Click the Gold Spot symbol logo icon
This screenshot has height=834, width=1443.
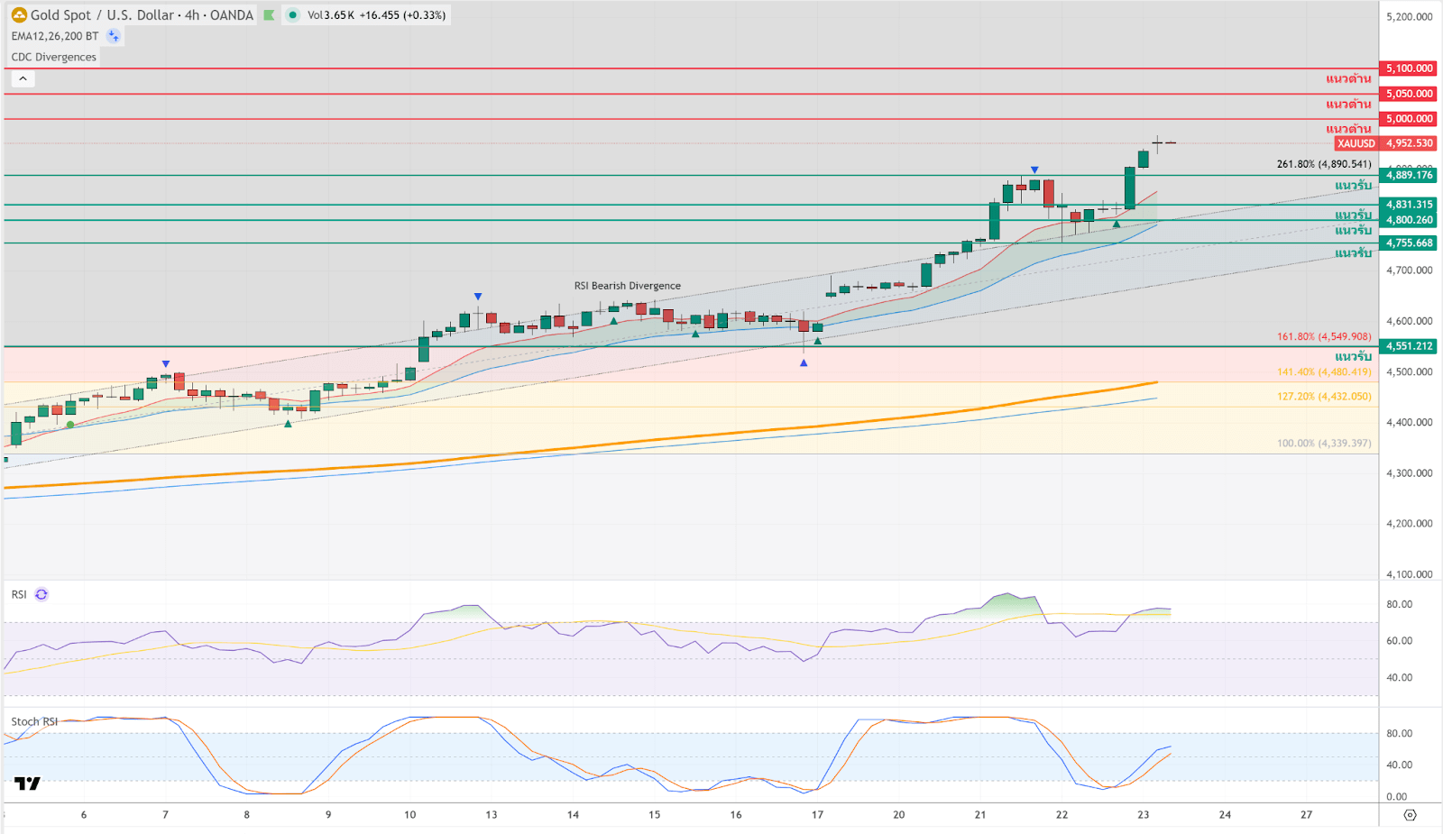pyautogui.click(x=19, y=15)
